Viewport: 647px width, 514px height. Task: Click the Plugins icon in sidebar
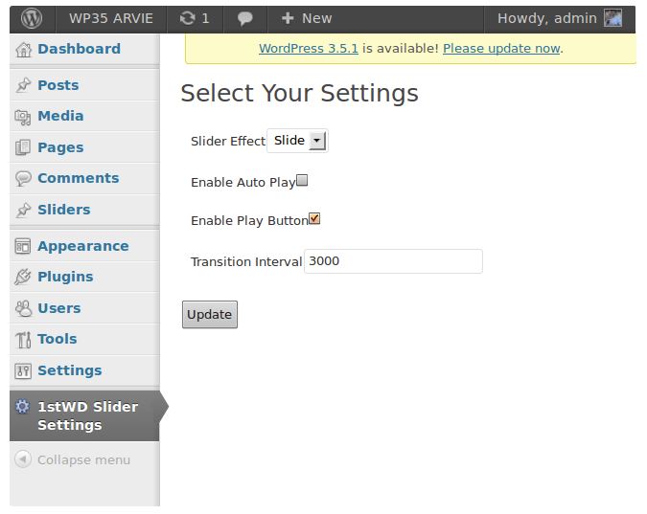tap(23, 278)
